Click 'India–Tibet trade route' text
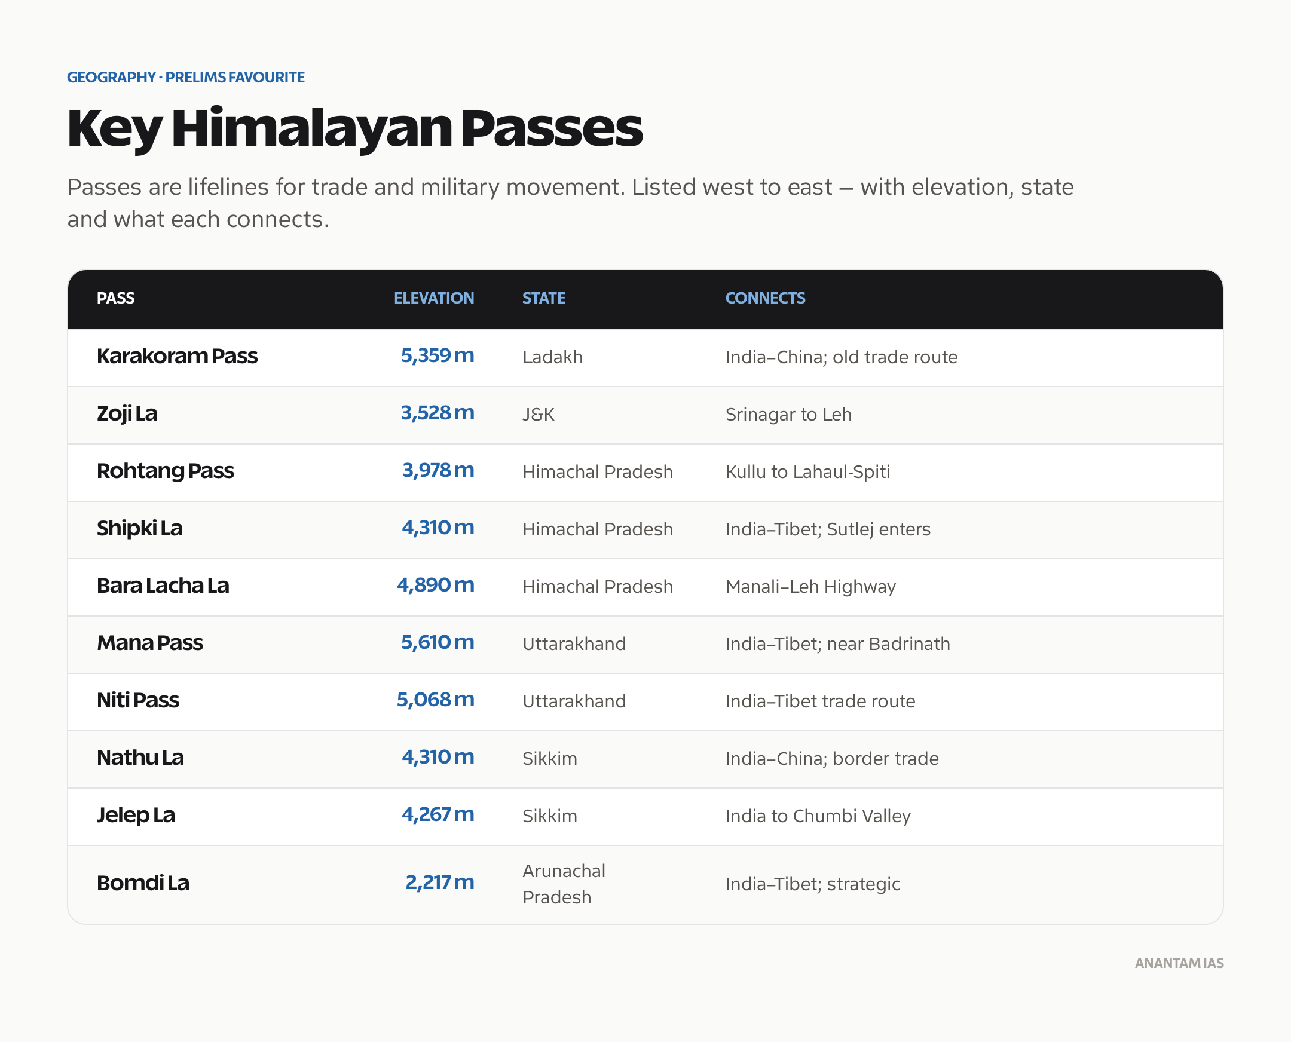Screen dimensions: 1291x1042 [820, 701]
